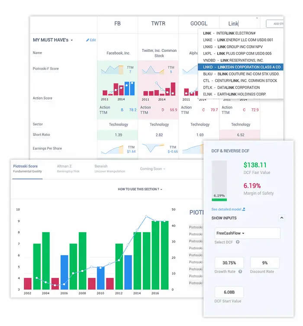Select the GOOGL column header
The width and height of the screenshot is (303, 326).
(199, 23)
